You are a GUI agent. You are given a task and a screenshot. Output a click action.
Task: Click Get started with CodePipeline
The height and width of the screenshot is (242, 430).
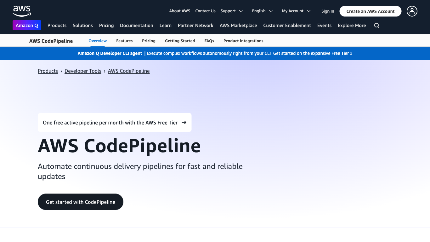(x=81, y=202)
